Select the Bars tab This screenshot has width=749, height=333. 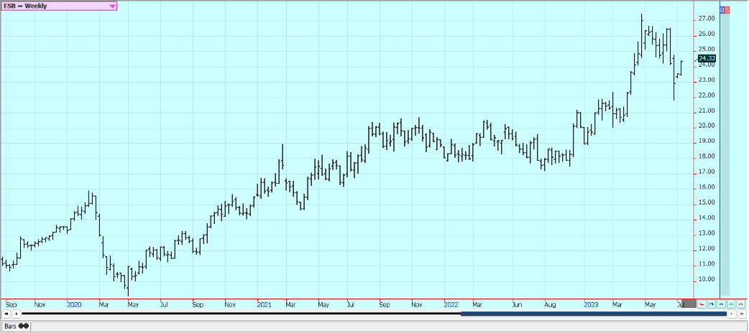tap(17, 327)
